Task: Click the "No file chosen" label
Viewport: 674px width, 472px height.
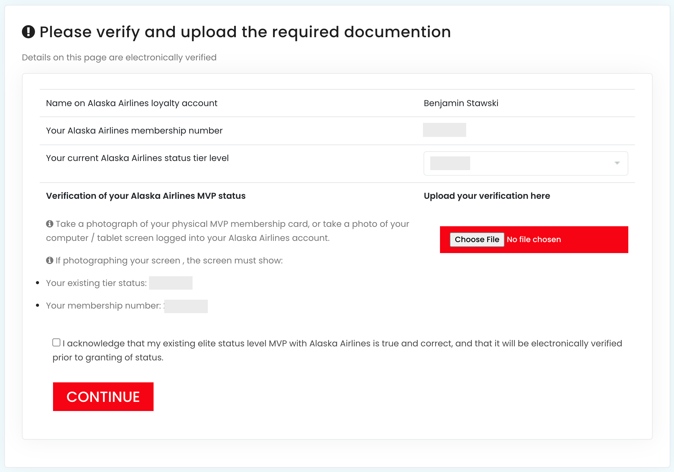Action: 534,239
